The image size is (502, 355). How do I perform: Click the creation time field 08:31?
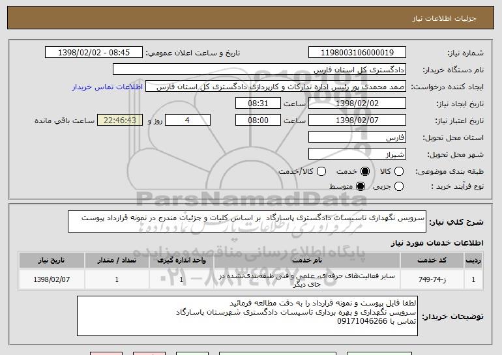(258, 104)
